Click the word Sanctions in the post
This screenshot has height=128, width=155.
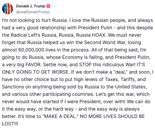[x=13, y=87]
